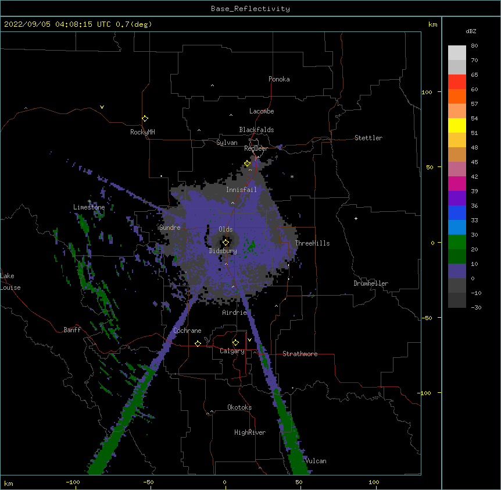Screen dimensions: 501x490
Task: Click the Innisfail label
Action: coord(241,190)
